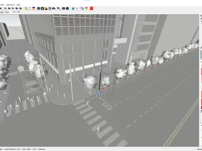The height and width of the screenshot is (151, 202).
Task: Click the rainbow gradient square icon
Action: coord(73,8)
